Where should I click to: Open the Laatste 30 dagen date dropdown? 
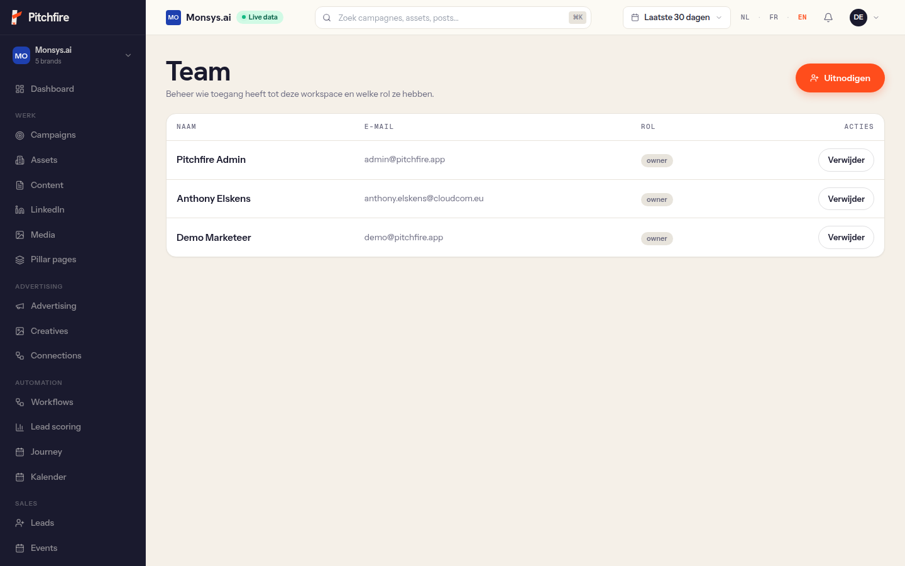pos(676,18)
